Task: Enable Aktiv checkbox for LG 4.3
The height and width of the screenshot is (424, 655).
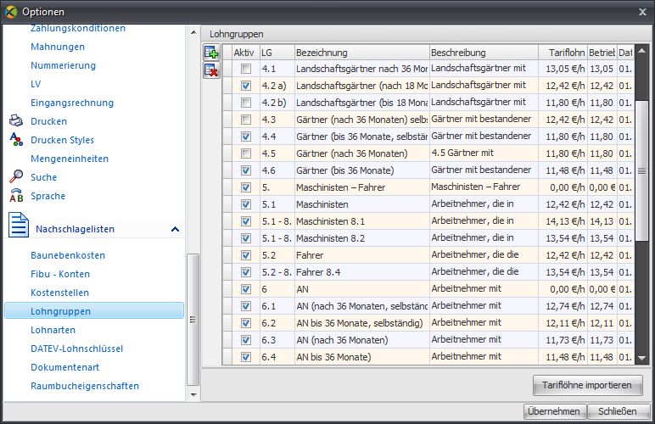Action: point(246,120)
